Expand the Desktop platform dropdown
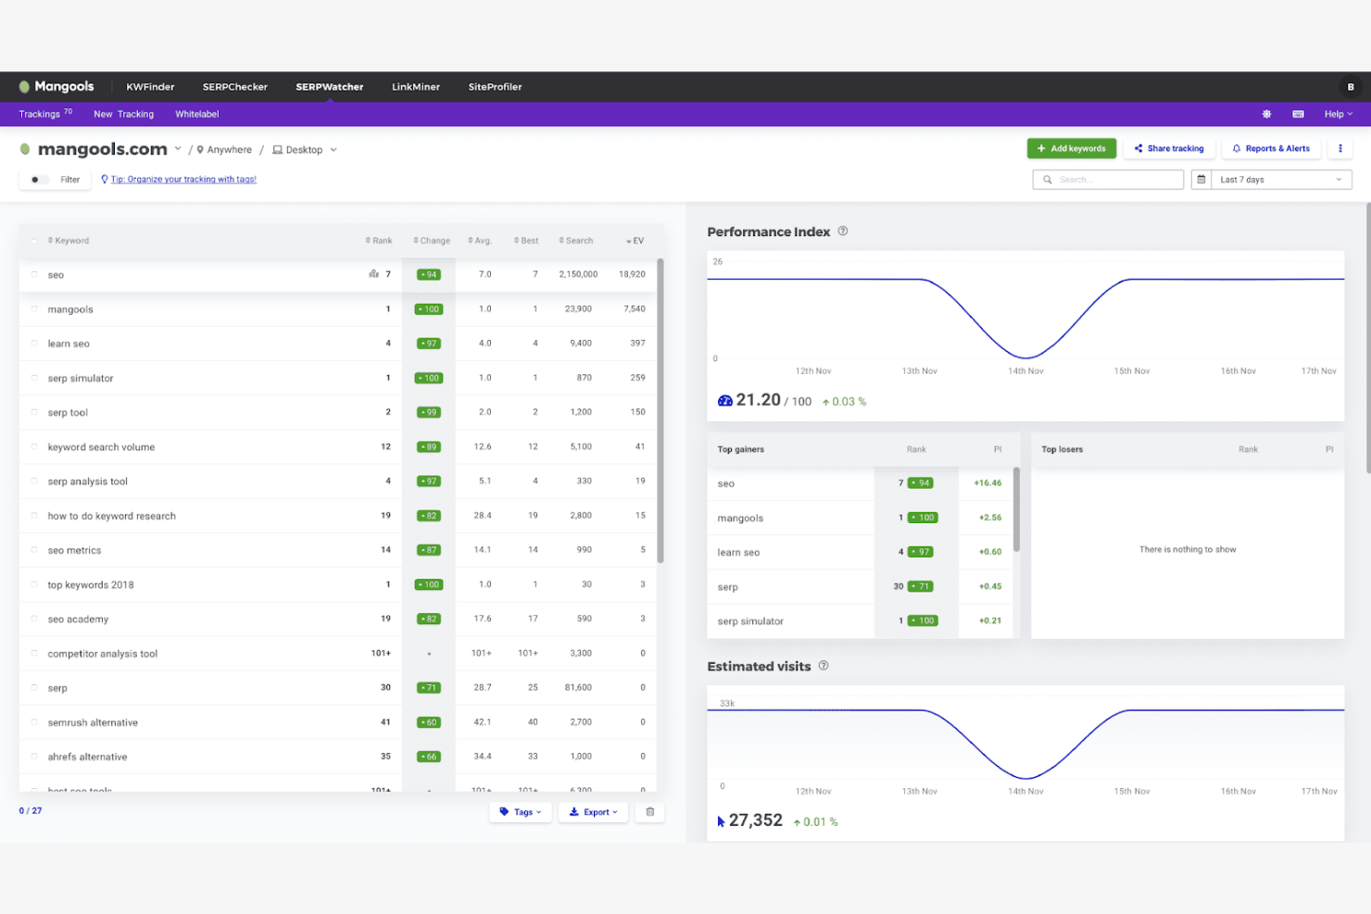Viewport: 1371px width, 914px height. click(x=304, y=149)
